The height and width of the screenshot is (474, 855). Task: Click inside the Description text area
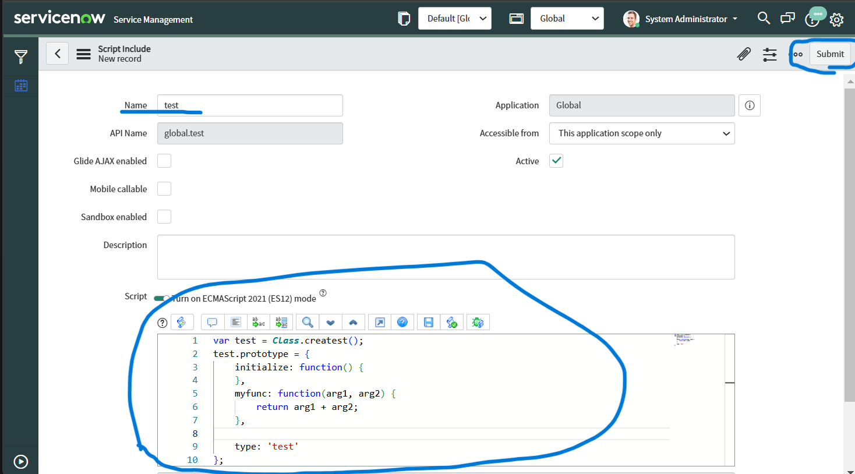point(446,257)
